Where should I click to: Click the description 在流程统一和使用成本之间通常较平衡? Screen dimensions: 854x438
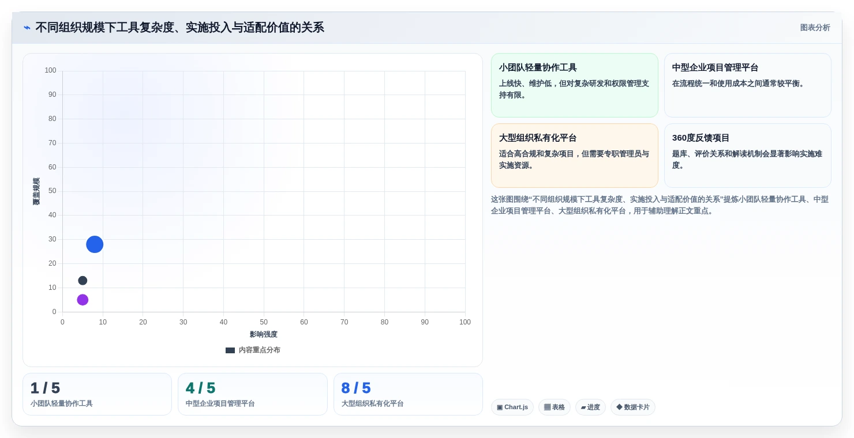[x=739, y=84]
